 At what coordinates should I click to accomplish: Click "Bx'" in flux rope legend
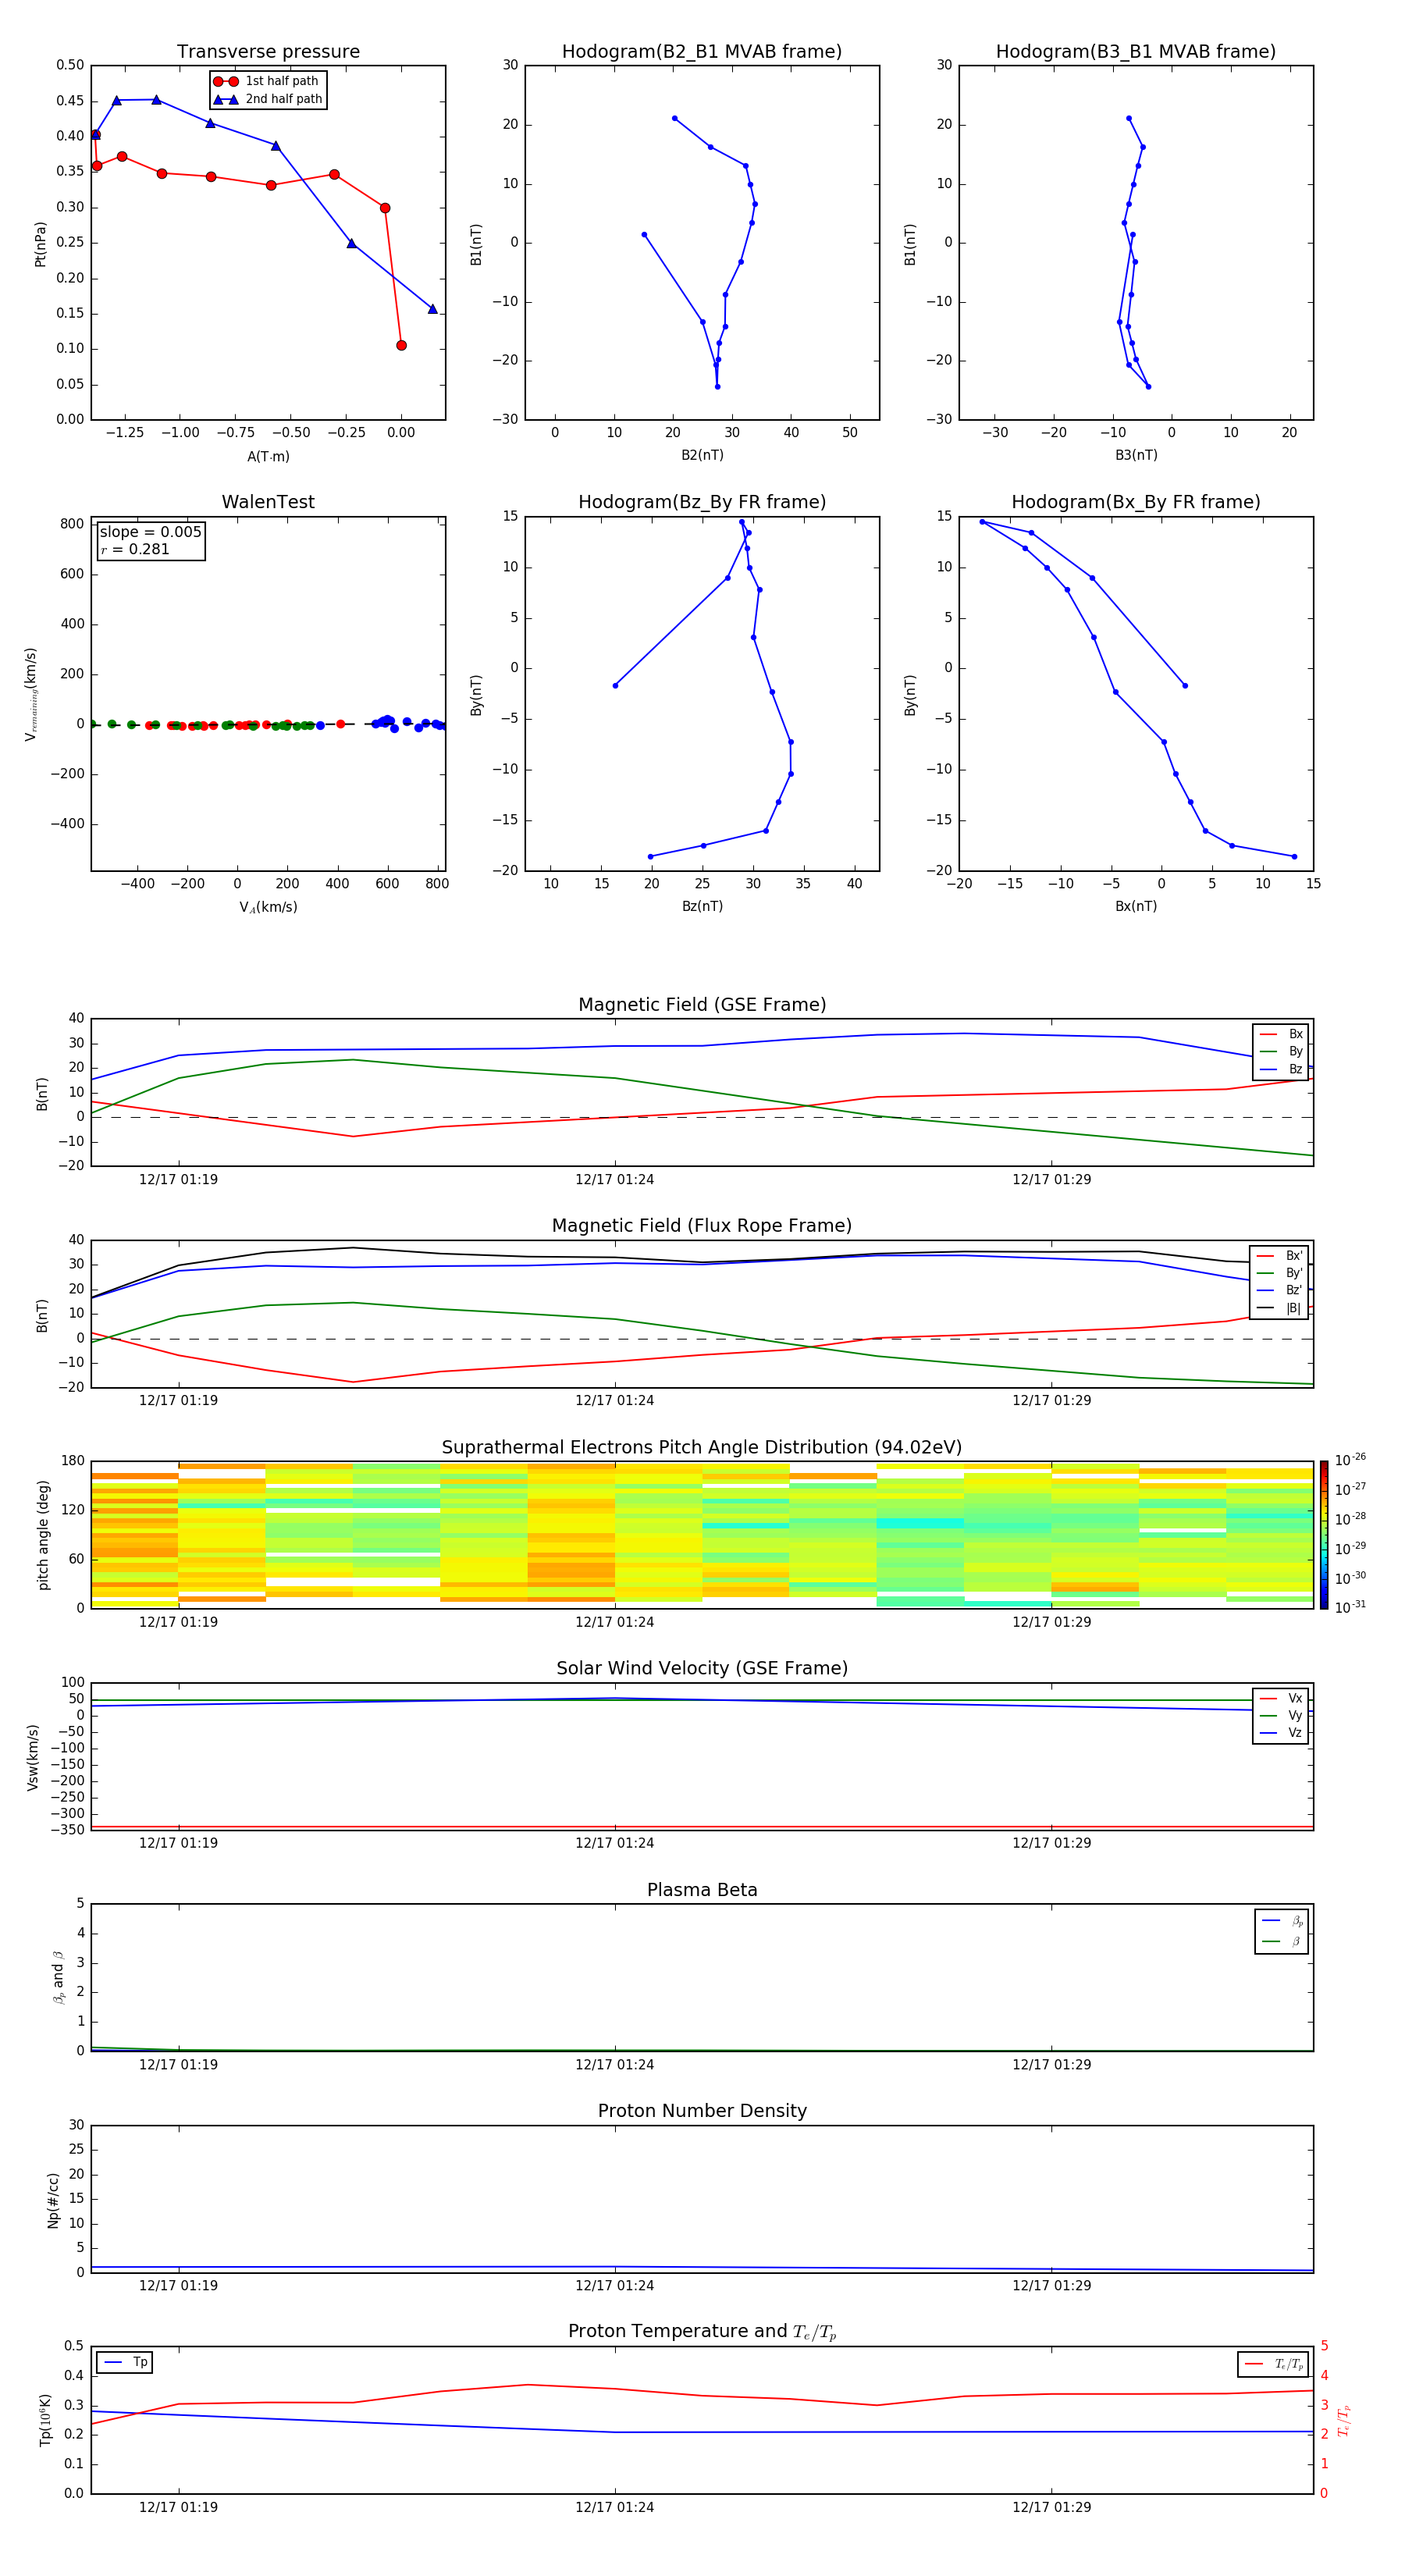[x=1294, y=1256]
